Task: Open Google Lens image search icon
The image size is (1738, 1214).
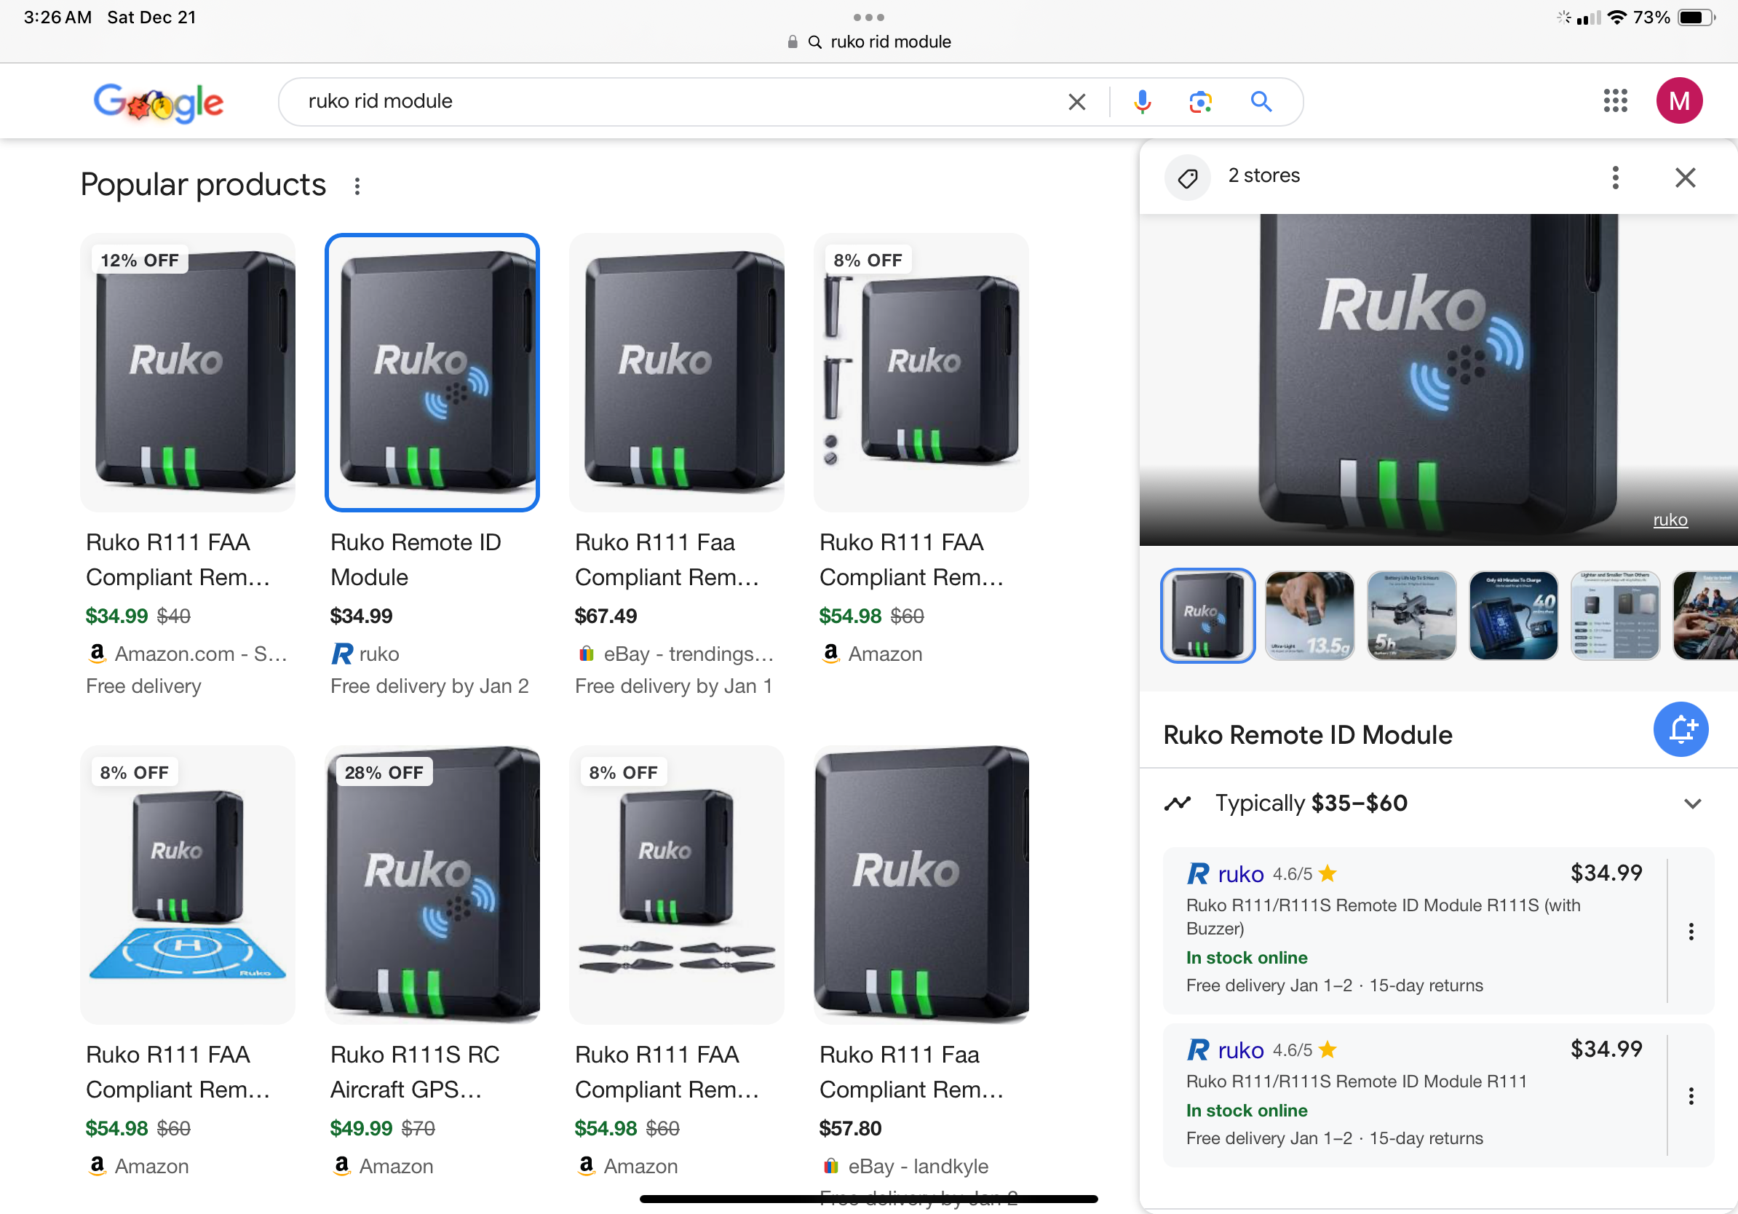Action: click(x=1201, y=101)
